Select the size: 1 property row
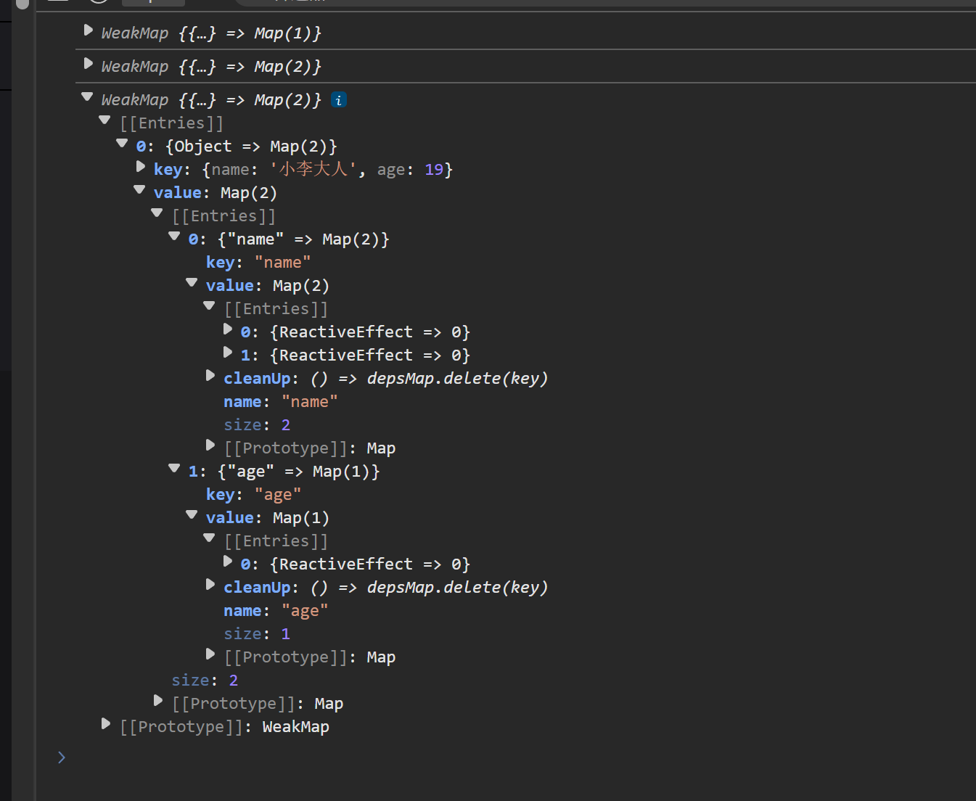 click(257, 634)
